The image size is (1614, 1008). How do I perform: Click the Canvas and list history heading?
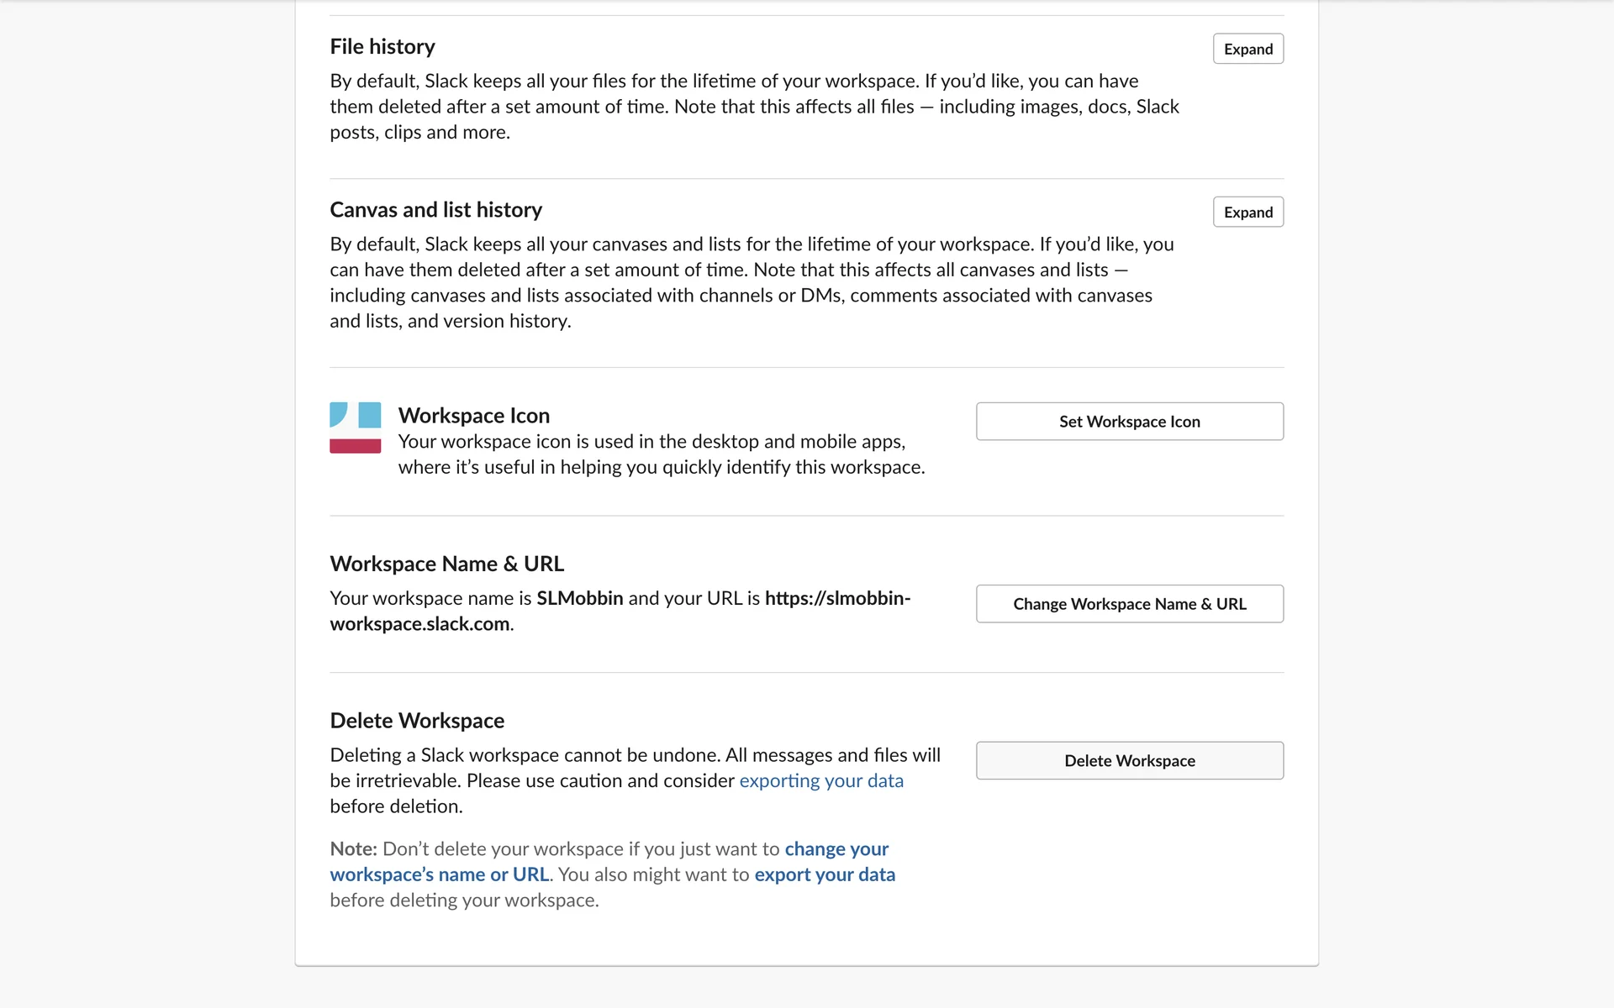[x=435, y=210]
